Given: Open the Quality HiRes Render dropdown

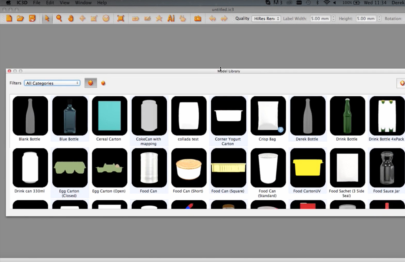Looking at the screenshot, I should click(266, 19).
